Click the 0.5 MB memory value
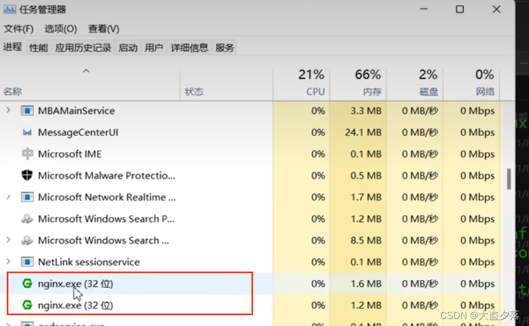 click(366, 176)
